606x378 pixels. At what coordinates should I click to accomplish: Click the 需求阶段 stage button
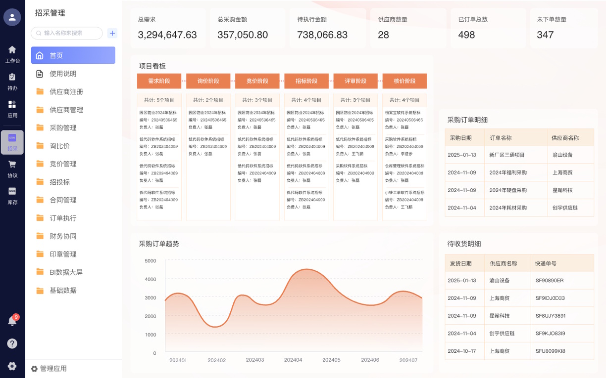[159, 81]
